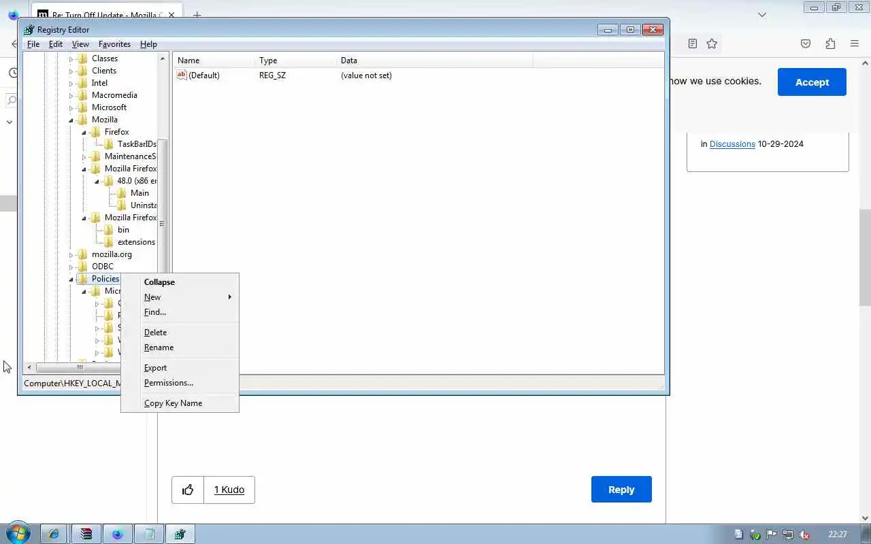Expand the mozilla.org key
Screen dimensions: 871x544
[71, 255]
